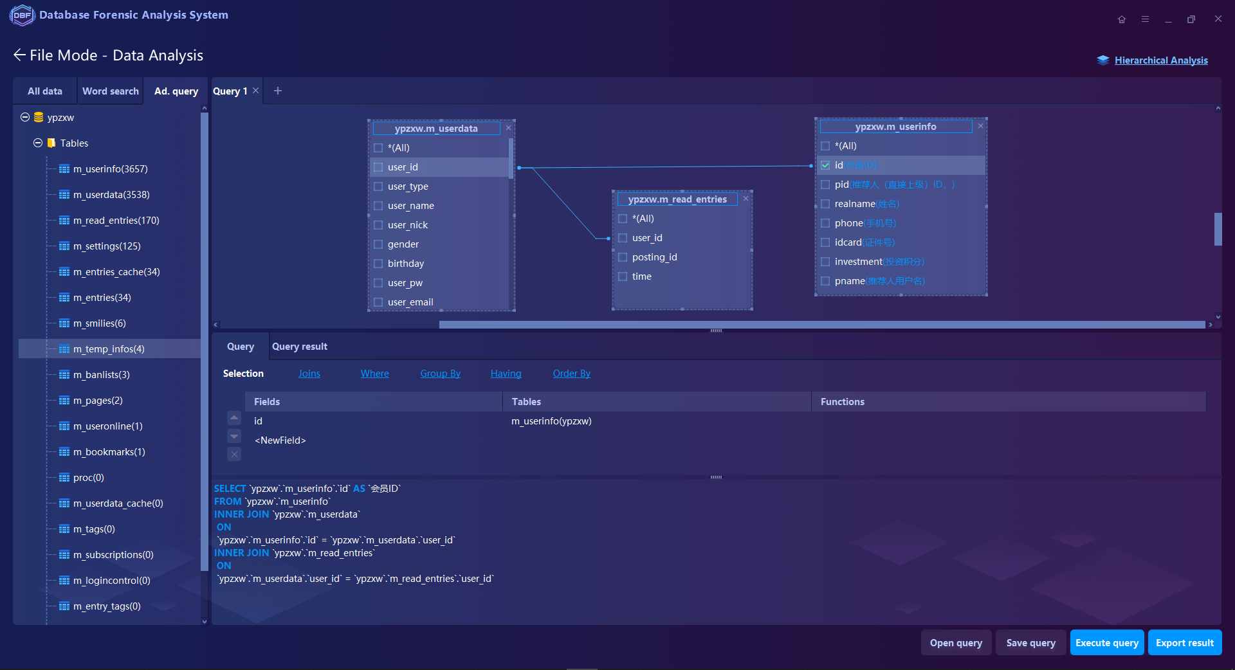
Task: Click the home icon in title bar
Action: [1121, 19]
